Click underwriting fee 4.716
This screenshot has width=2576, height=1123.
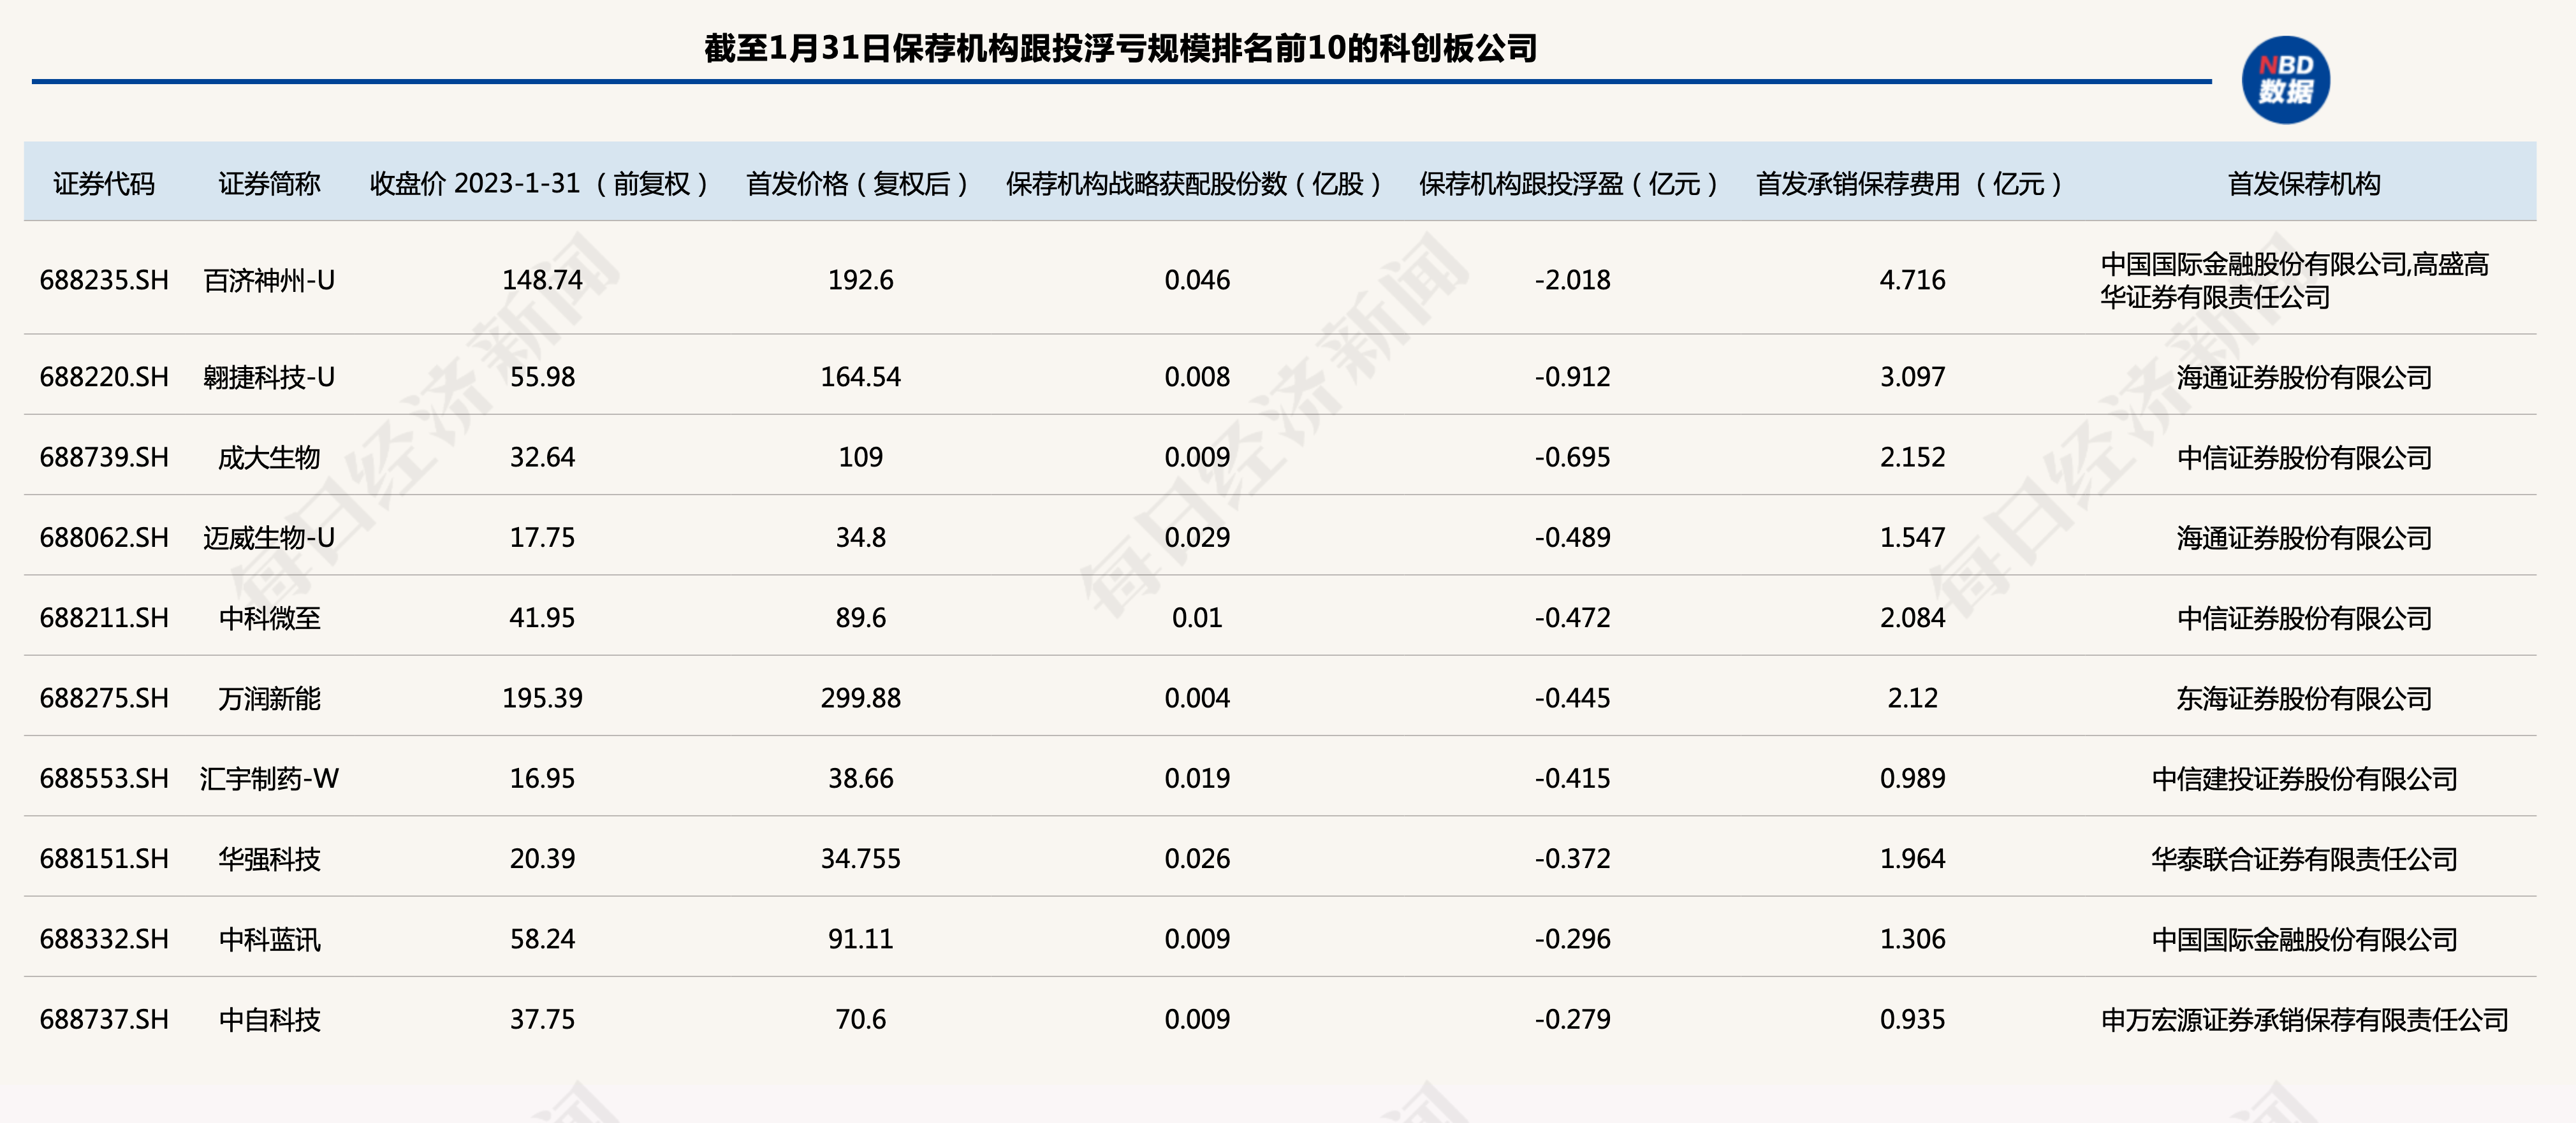tap(1912, 280)
